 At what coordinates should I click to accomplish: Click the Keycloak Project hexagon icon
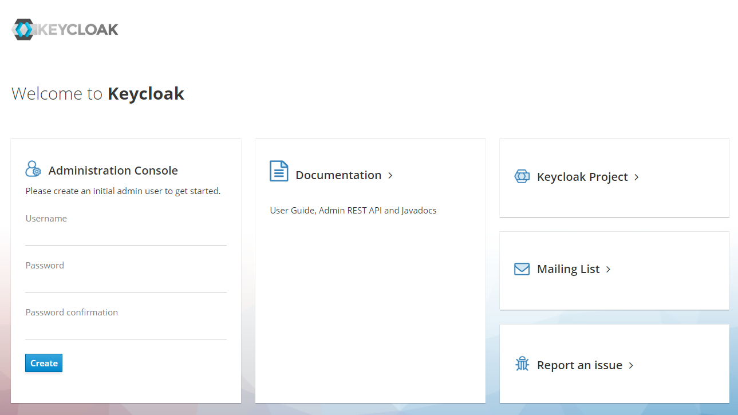click(522, 176)
